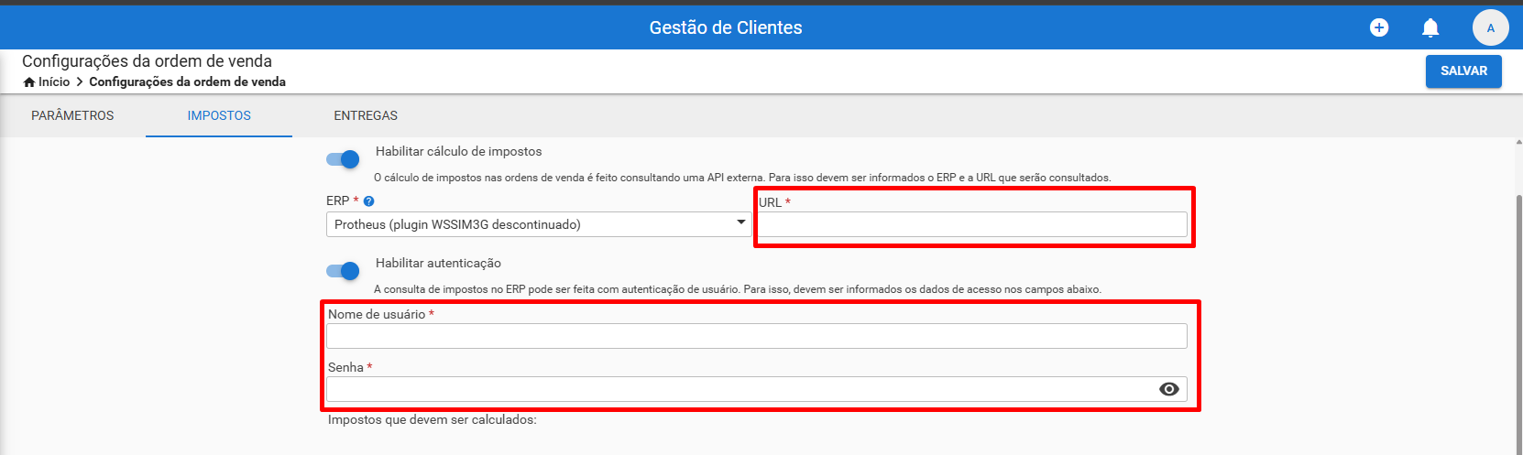Click the ERP help question-mark icon
This screenshot has height=455, width=1523.
(368, 201)
